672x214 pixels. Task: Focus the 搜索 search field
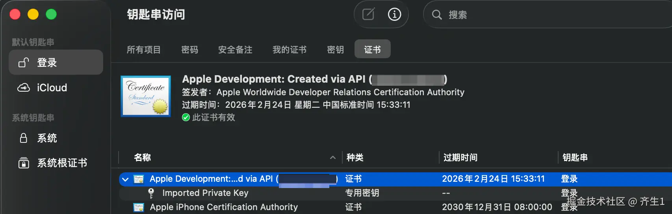click(548, 15)
